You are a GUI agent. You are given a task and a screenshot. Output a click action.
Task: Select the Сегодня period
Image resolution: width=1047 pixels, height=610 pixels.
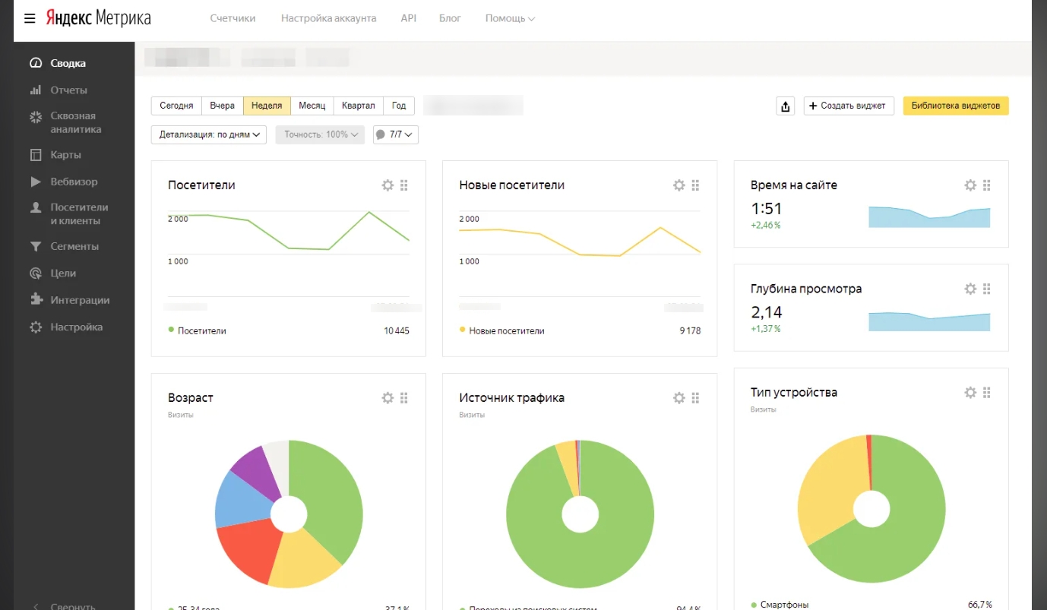(176, 106)
